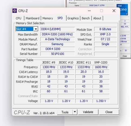Click the CAS# Latency 20.0 cell
The width and height of the screenshot is (131, 126).
(x=84, y=72)
